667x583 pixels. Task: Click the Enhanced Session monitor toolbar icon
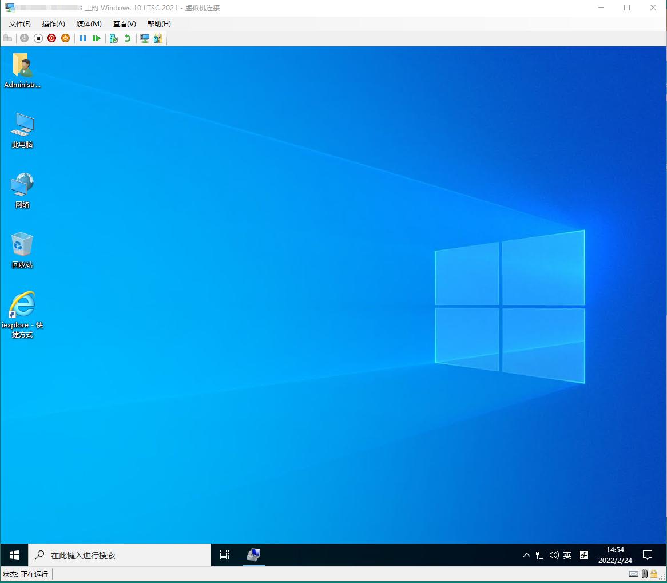[x=145, y=38]
